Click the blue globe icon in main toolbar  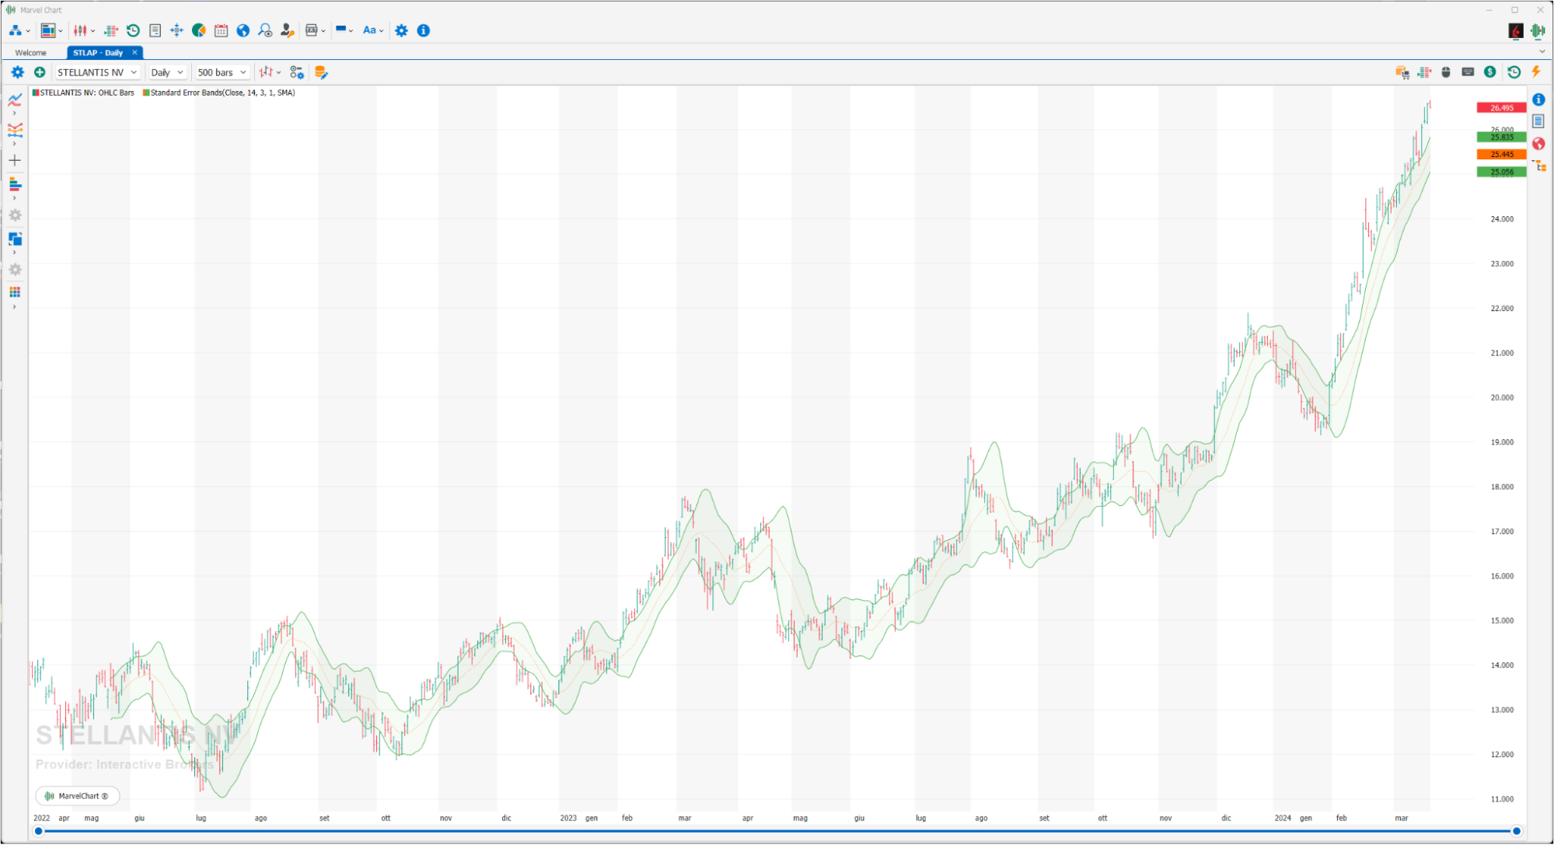[243, 30]
